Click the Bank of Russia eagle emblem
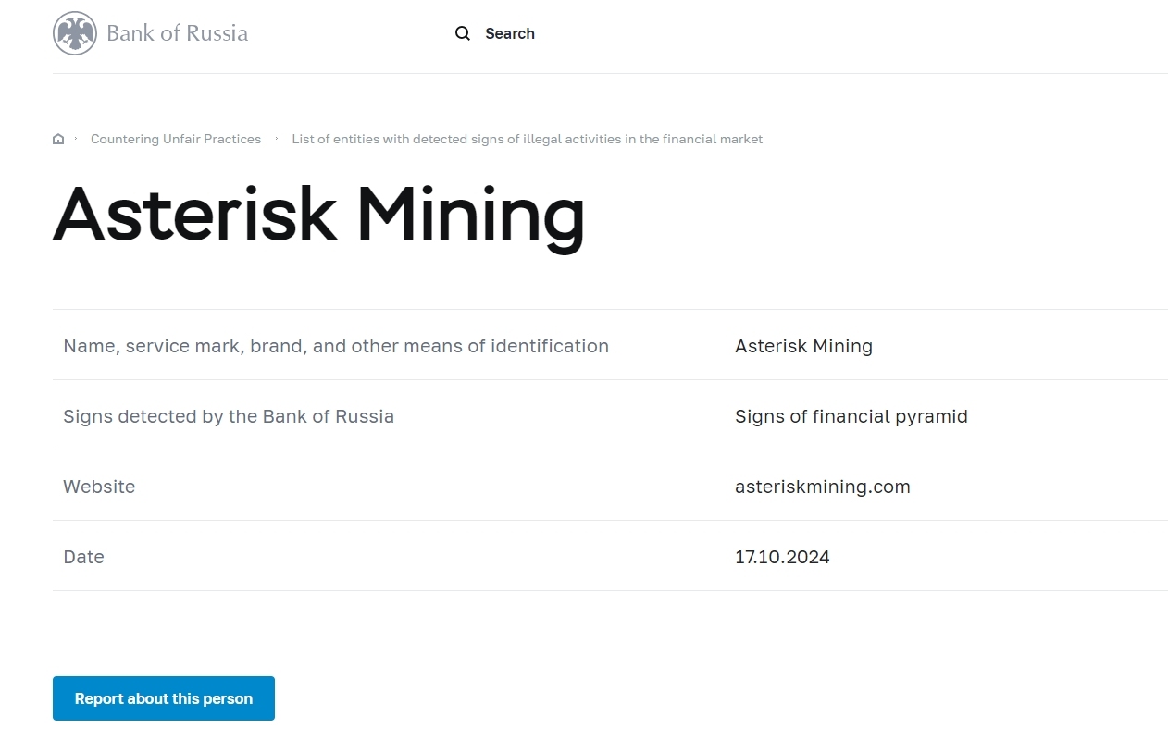The image size is (1168, 752). tap(75, 34)
